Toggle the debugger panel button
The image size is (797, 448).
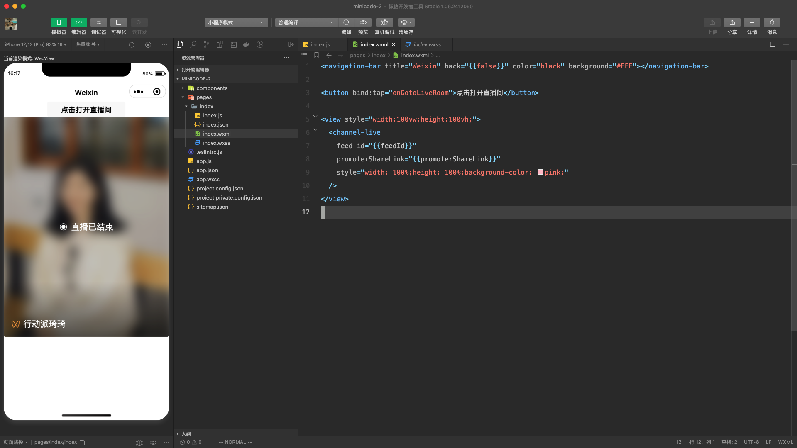pyautogui.click(x=98, y=22)
